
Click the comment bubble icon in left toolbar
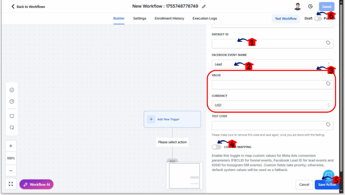12,116
